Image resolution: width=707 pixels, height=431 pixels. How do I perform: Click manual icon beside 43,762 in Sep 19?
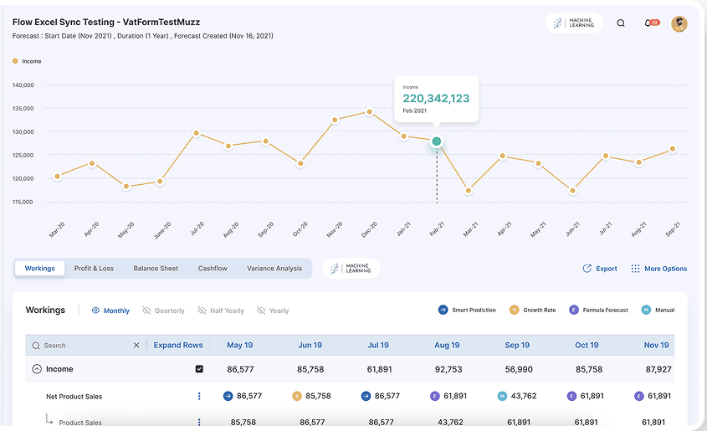click(x=502, y=397)
